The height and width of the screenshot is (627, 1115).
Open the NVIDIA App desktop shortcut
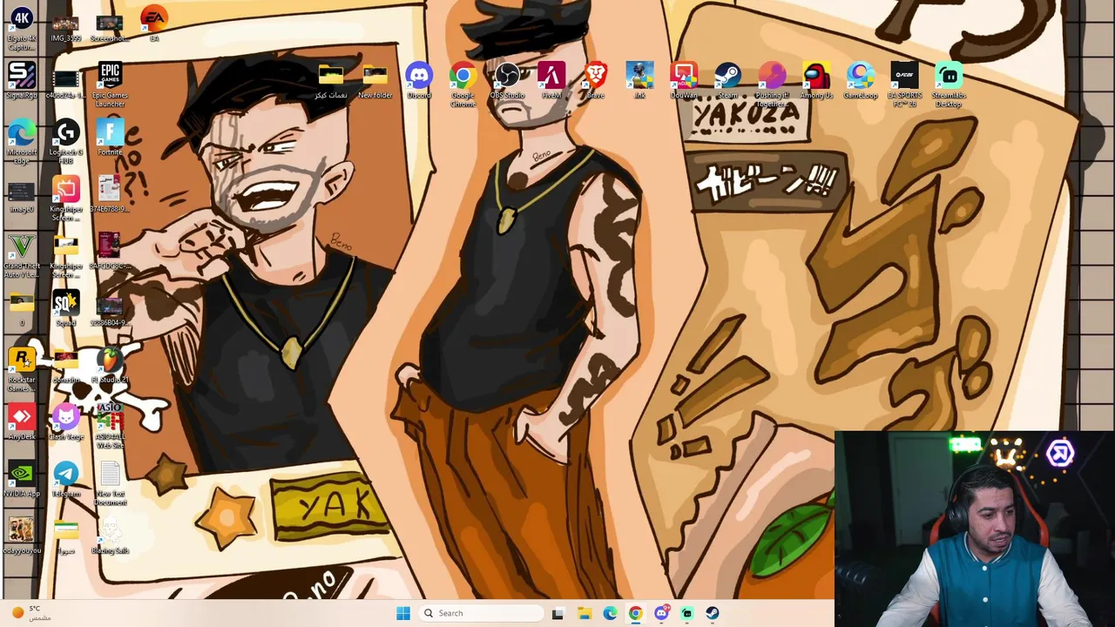pos(22,479)
